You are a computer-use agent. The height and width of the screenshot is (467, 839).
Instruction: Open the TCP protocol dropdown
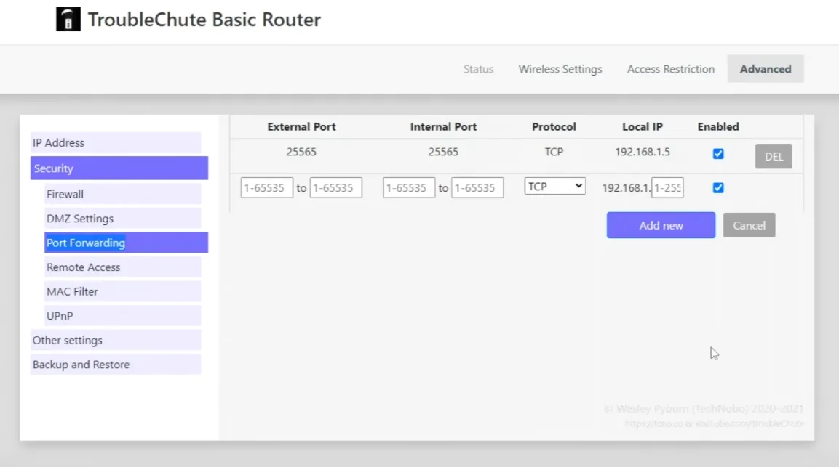point(555,187)
